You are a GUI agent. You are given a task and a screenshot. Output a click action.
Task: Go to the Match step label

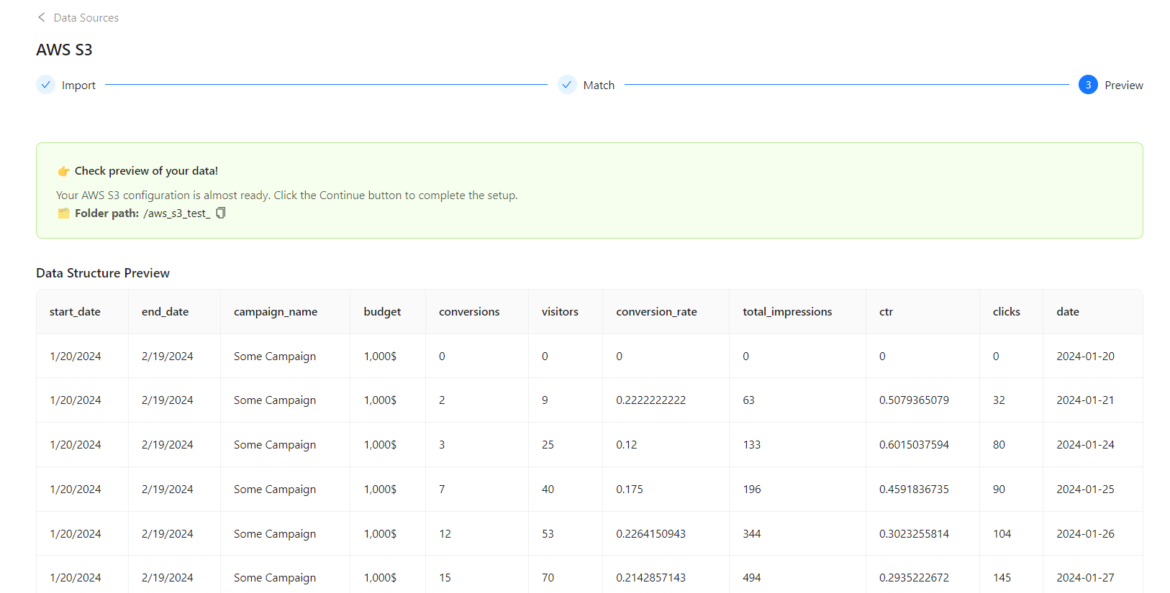click(x=599, y=85)
